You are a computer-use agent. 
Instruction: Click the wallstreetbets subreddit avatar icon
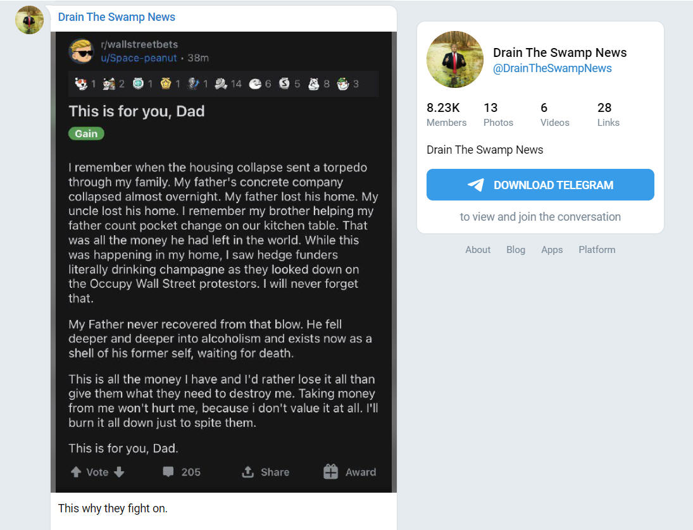(x=81, y=51)
